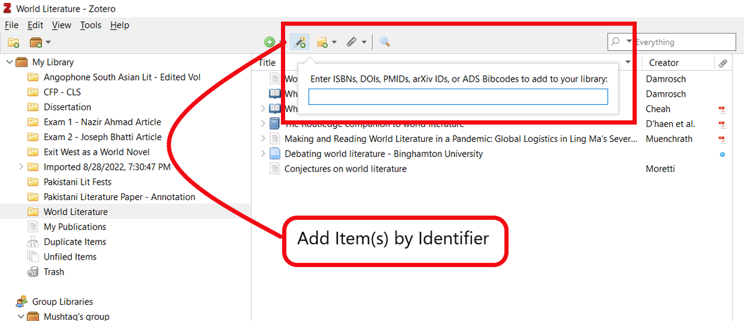Click the folder icon beside Pakistani Lit Fests
This screenshot has height=321, width=744.
pos(33,182)
